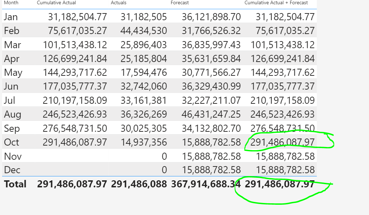Click Forecast total 367,914,688.34
Image resolution: width=369 pixels, height=215 pixels.
[x=206, y=184]
